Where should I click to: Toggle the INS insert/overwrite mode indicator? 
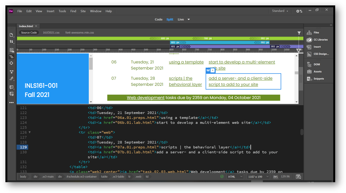tap(275, 177)
